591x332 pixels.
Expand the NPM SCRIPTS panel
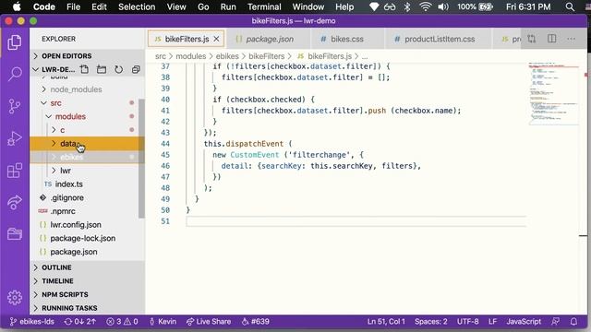[88, 294]
